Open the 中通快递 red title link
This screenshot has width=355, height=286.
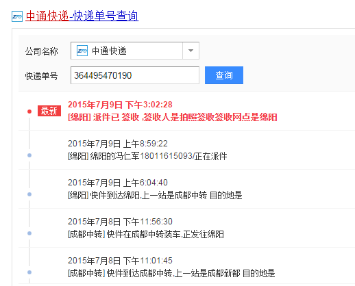[x=47, y=16]
